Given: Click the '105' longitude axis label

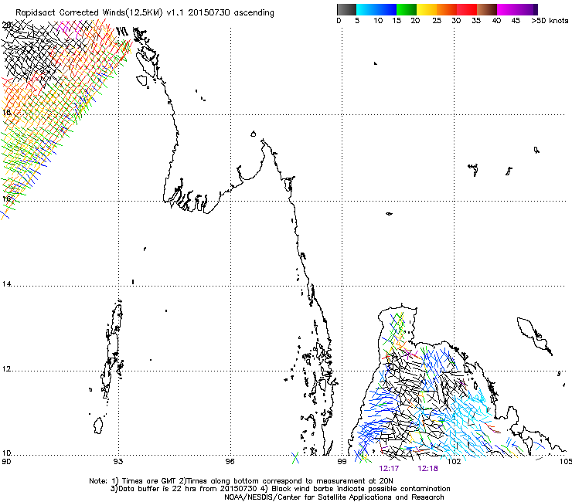Looking at the screenshot, I should tap(566, 462).
